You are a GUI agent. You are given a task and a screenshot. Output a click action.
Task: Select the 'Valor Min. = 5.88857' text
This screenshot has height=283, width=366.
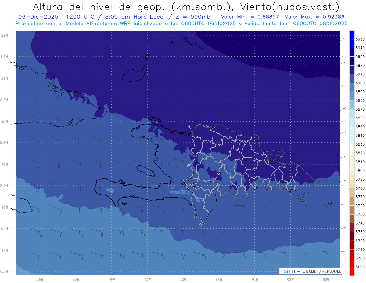(x=250, y=17)
